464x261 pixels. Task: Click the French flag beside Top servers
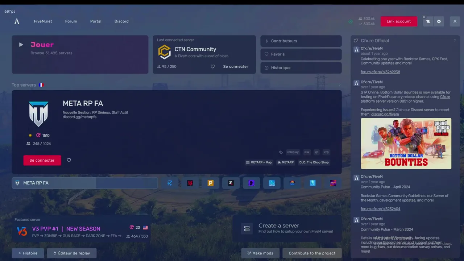click(x=41, y=85)
